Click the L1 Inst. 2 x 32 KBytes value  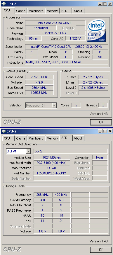click(x=93, y=82)
